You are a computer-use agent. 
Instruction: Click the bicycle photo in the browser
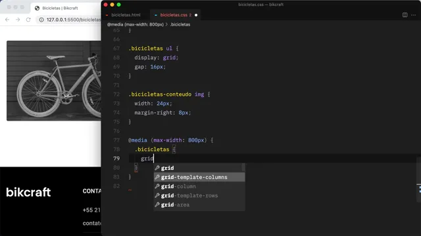click(54, 81)
